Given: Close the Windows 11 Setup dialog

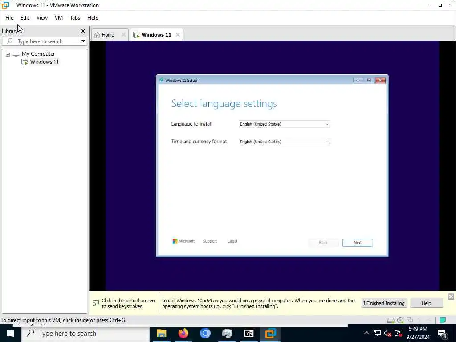Looking at the screenshot, I should click(x=380, y=80).
